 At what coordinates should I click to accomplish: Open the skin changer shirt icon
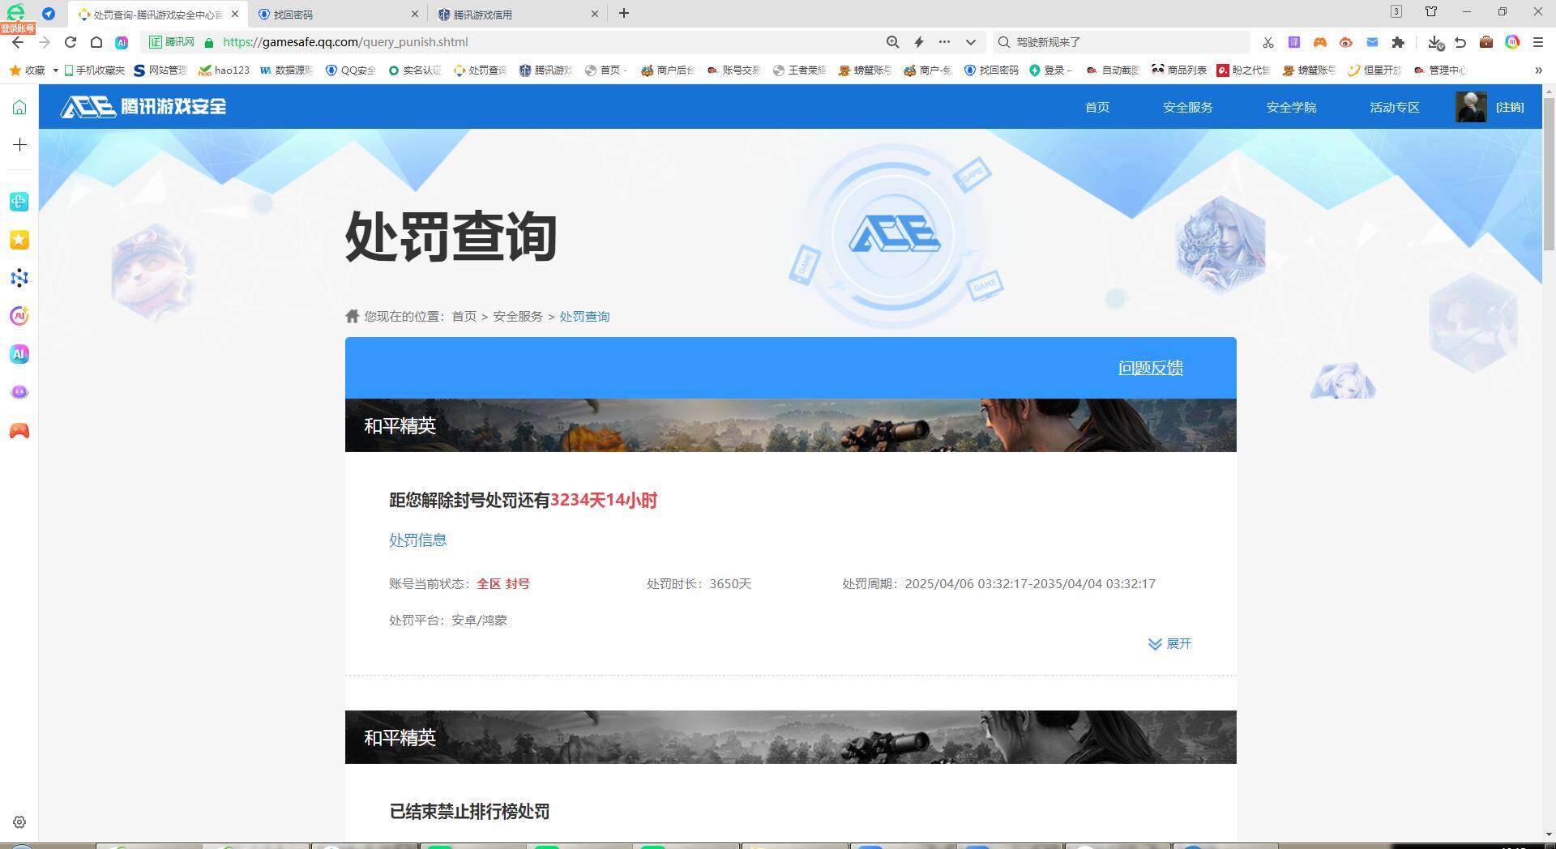pos(1431,12)
